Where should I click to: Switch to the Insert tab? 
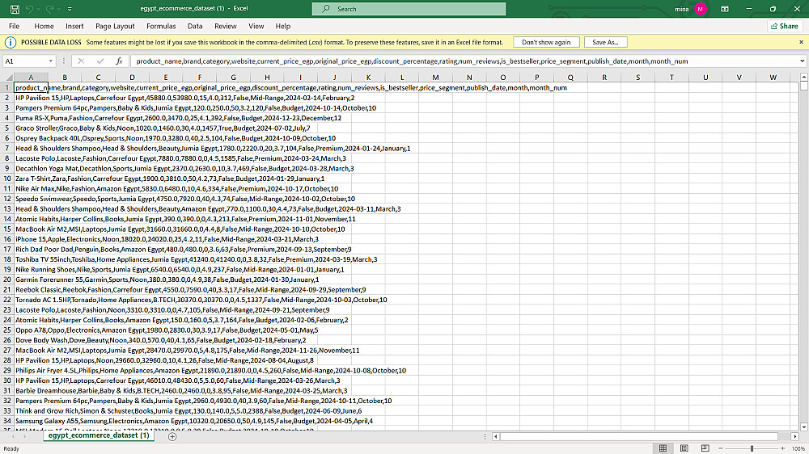tap(74, 26)
